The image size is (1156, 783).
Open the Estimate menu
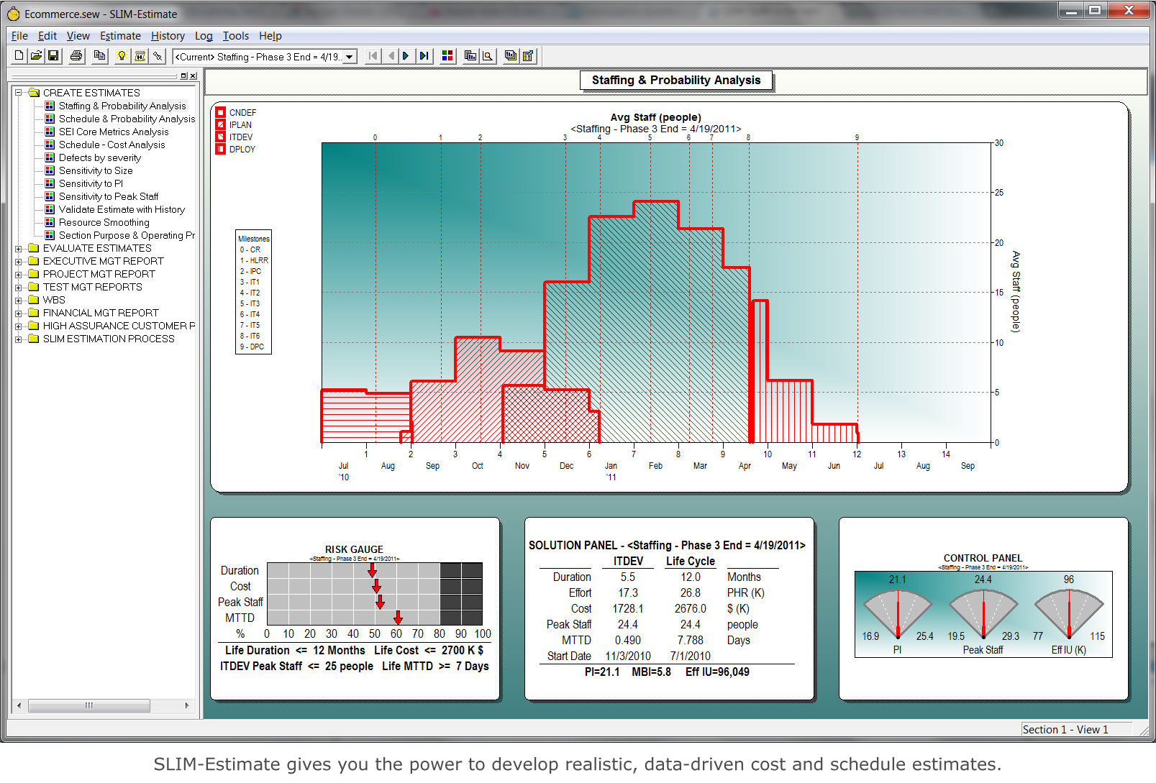point(120,35)
